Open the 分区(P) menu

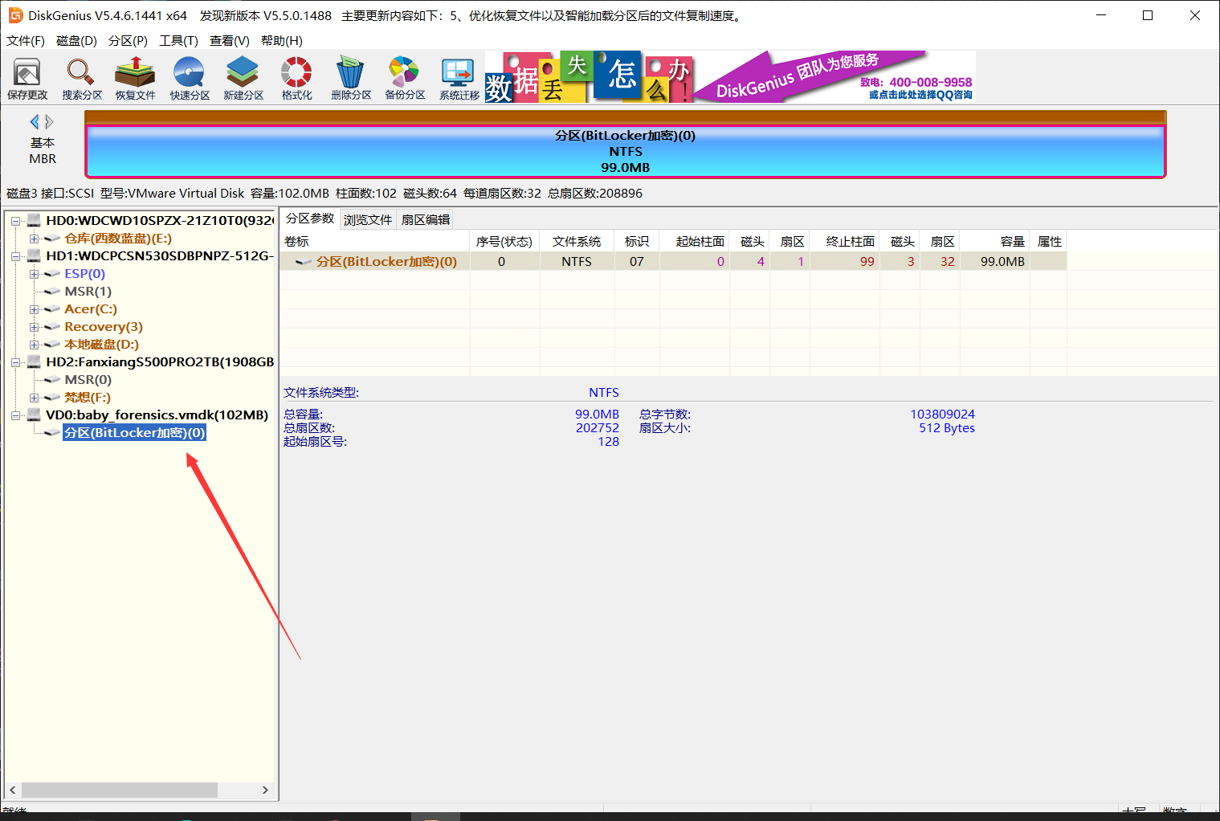coord(128,40)
